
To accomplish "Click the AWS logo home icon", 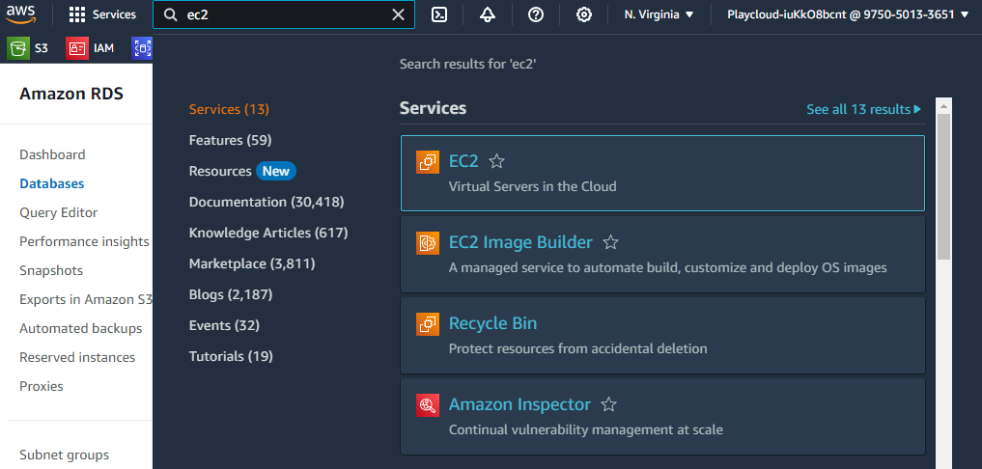I will [22, 14].
